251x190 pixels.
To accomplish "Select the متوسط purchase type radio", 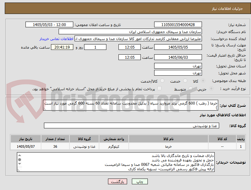I will tap(190, 89).
